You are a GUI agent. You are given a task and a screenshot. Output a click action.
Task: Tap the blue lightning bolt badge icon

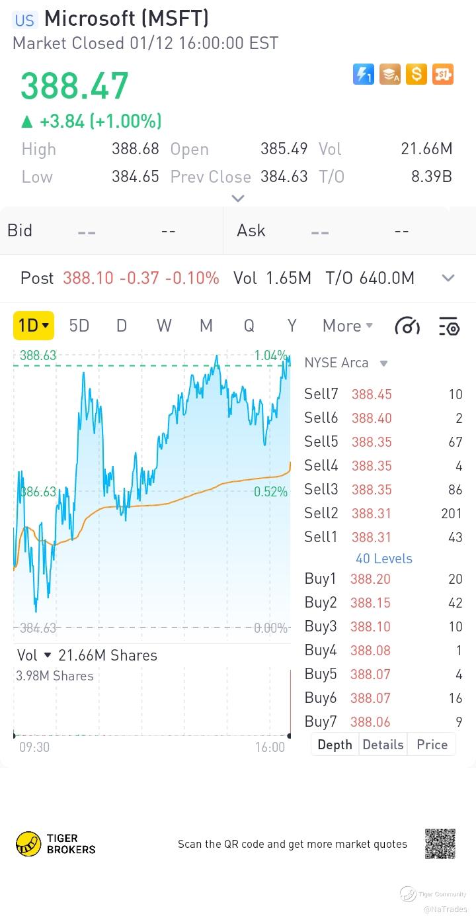coord(364,74)
